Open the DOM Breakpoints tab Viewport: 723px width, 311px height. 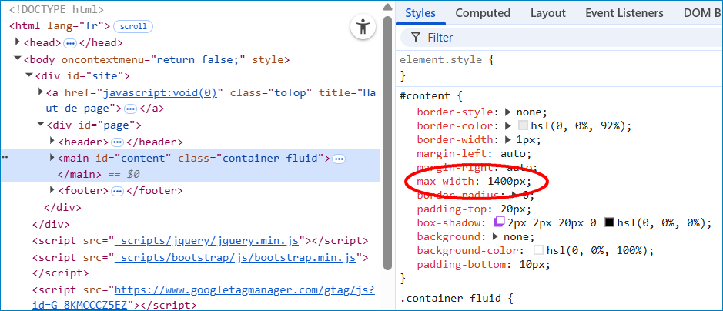click(x=703, y=13)
